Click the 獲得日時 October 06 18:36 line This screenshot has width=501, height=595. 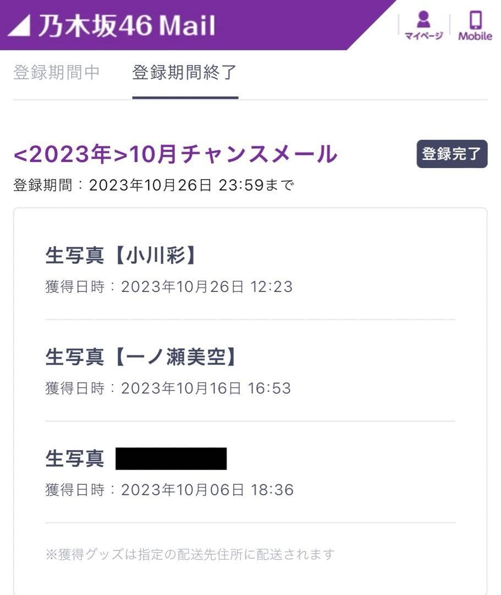coord(169,489)
